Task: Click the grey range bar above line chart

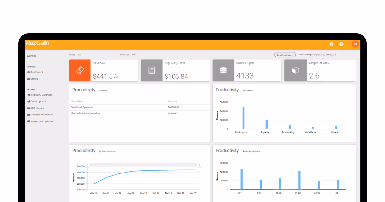Action: coord(144,164)
